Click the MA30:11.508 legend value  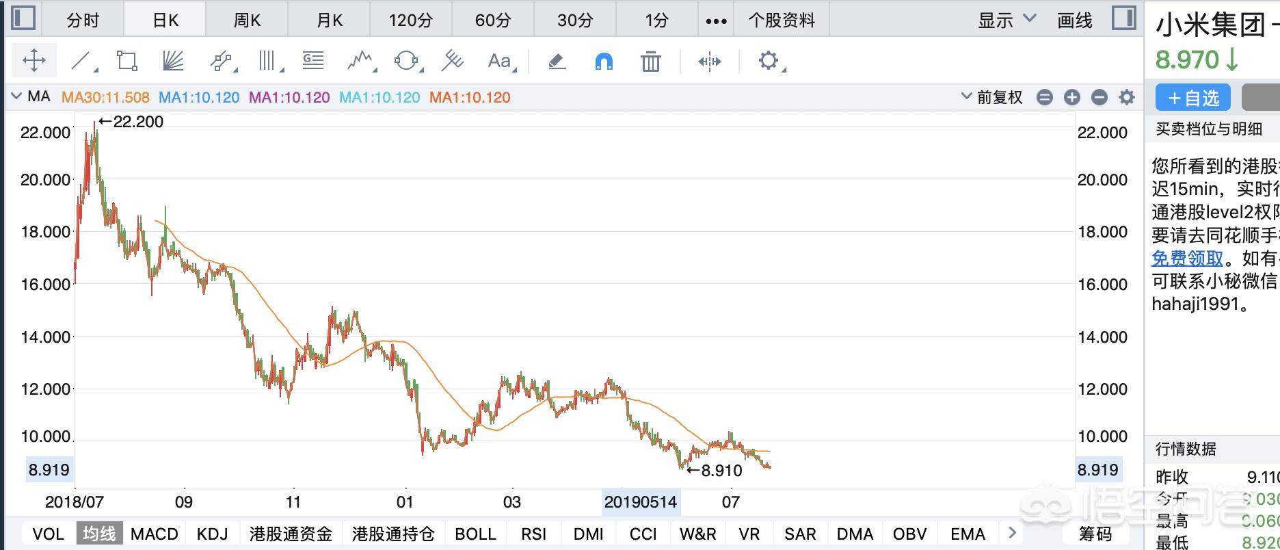[x=105, y=97]
